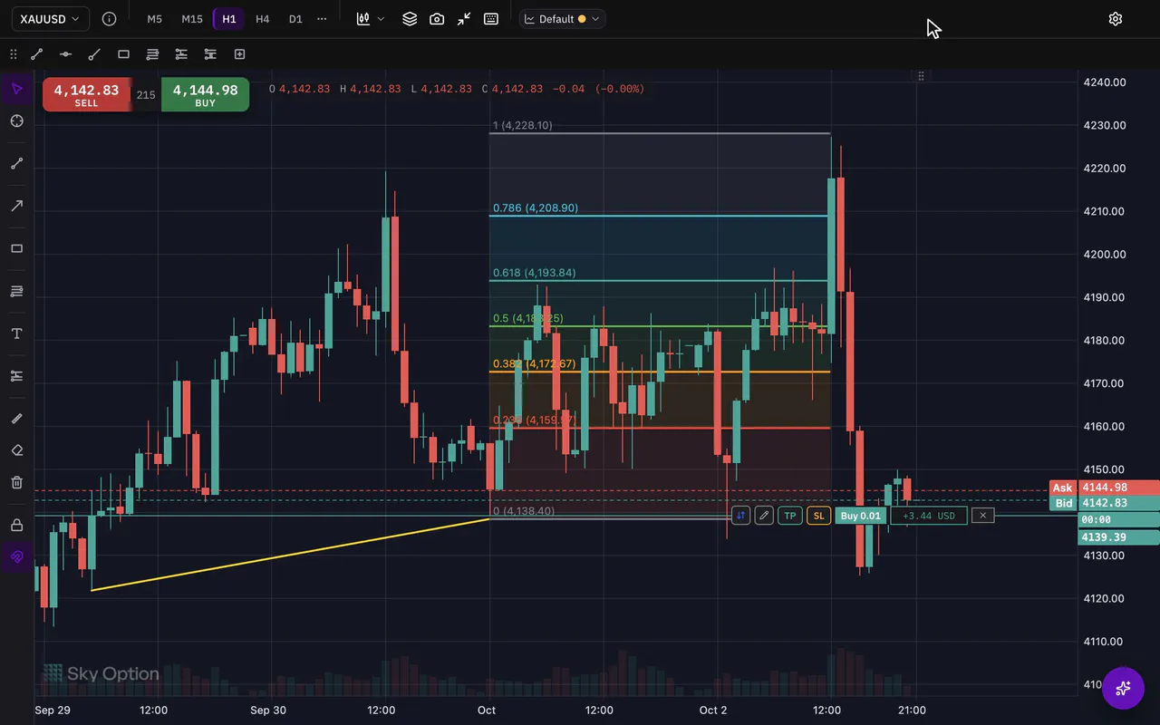1160x725 pixels.
Task: Pick the horizontal line tool in favorites bar
Action: coord(65,54)
